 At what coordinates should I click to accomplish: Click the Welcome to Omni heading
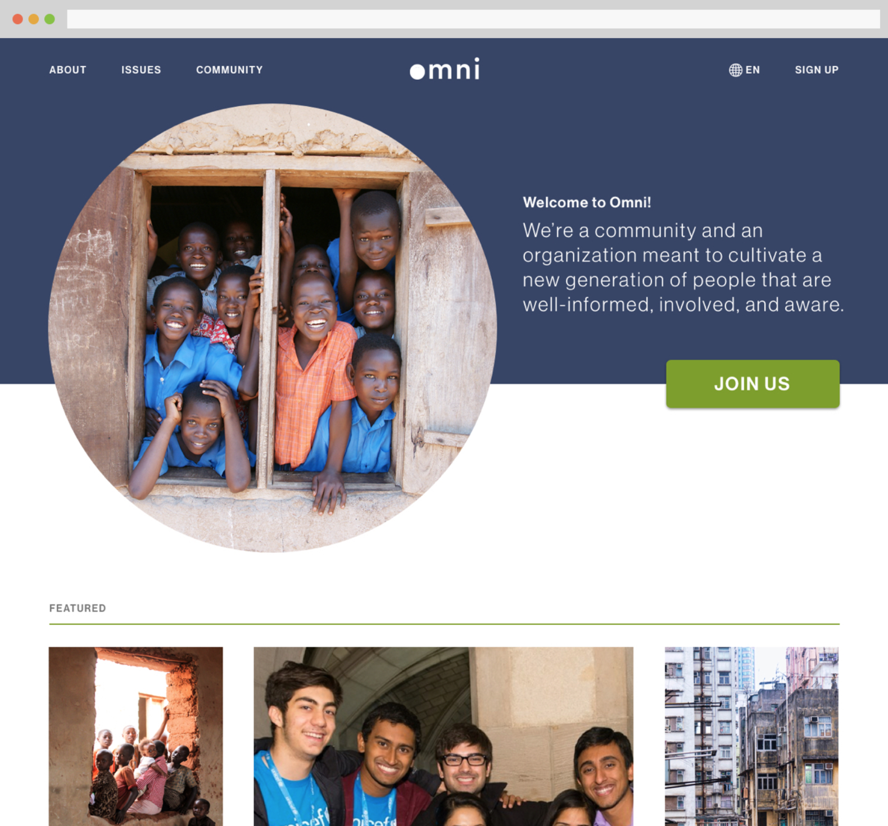(x=587, y=202)
